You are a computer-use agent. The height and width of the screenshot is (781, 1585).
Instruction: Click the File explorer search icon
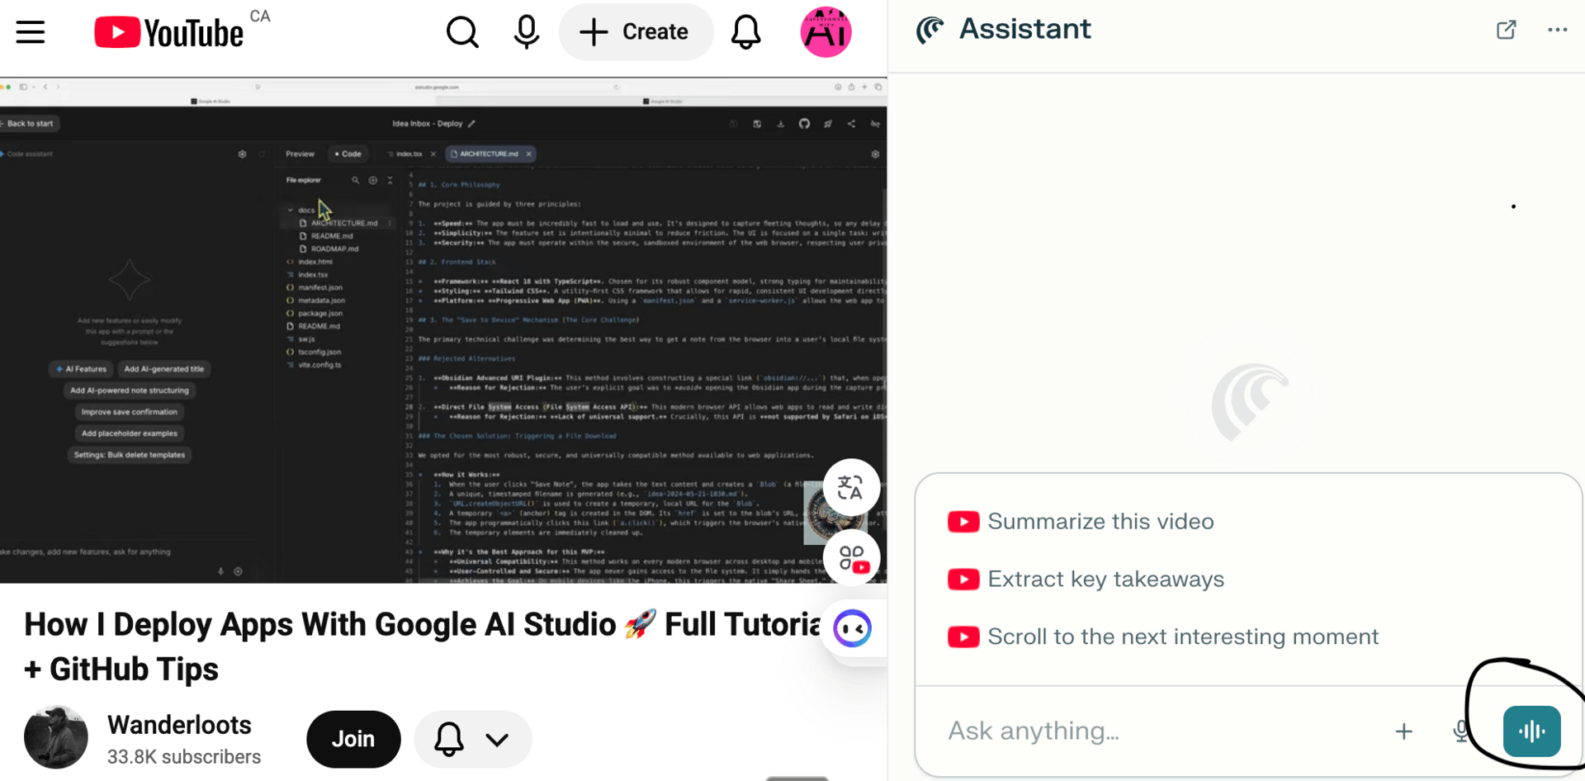pyautogui.click(x=356, y=180)
